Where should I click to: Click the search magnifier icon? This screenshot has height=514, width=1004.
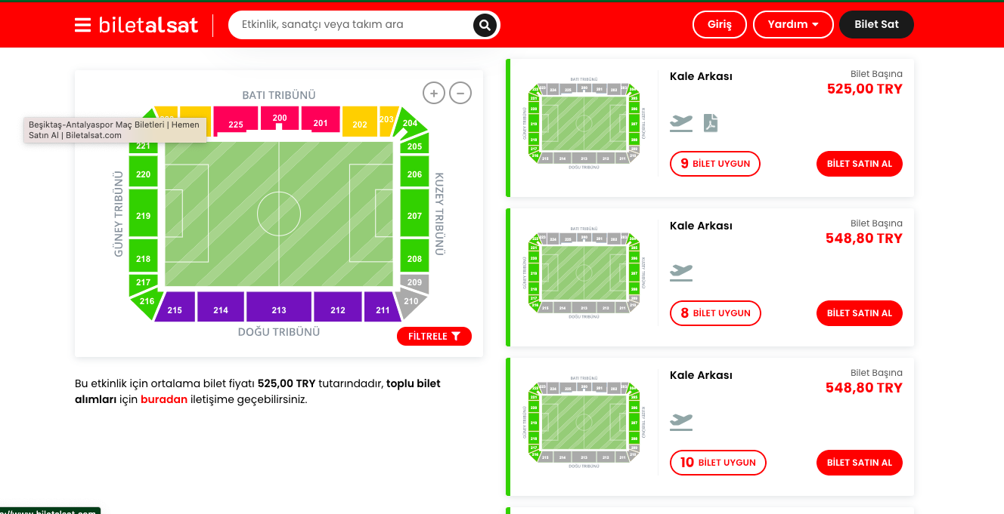485,25
